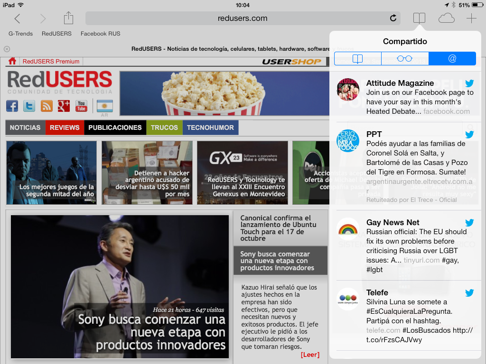The image size is (486, 364).
Task: Open Facebook RUS bookmark
Action: (x=101, y=34)
